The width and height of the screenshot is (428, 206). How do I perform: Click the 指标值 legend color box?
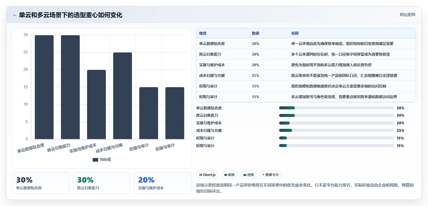coord(95,160)
